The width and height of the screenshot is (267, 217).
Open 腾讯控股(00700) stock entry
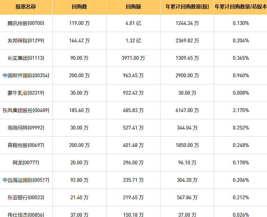point(26,23)
